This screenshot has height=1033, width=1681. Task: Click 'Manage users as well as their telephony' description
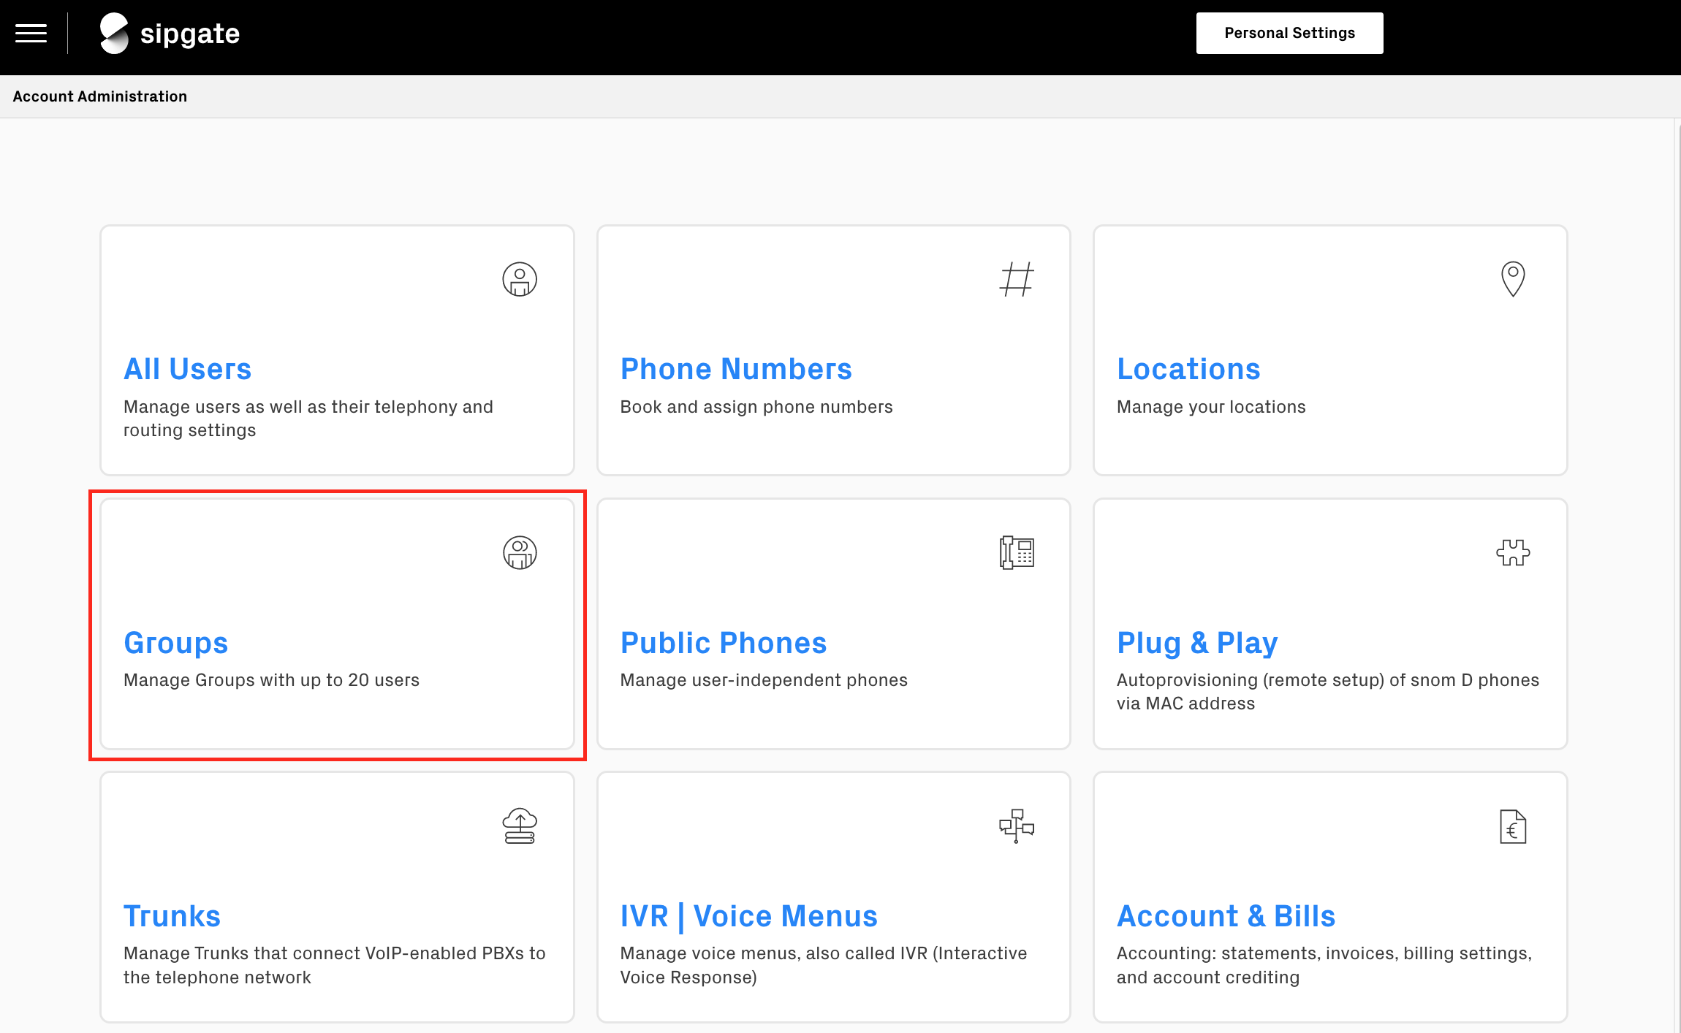click(x=308, y=419)
